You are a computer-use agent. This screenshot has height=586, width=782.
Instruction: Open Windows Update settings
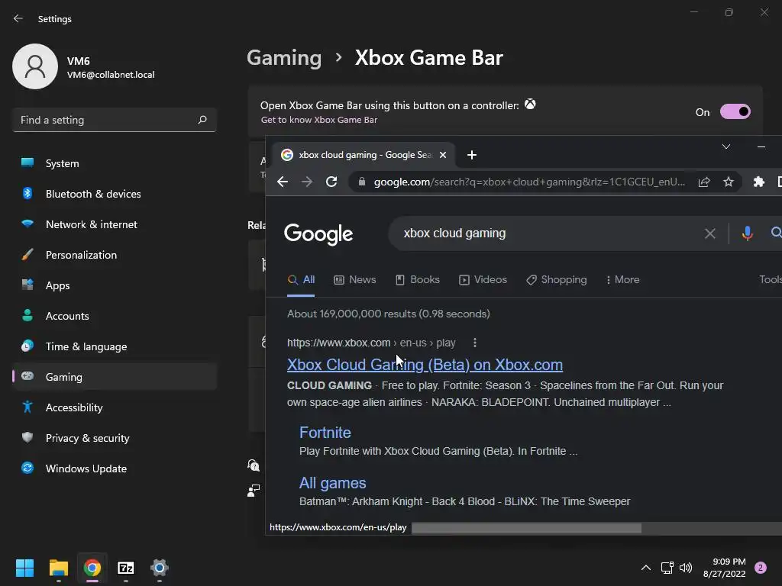tap(115, 468)
